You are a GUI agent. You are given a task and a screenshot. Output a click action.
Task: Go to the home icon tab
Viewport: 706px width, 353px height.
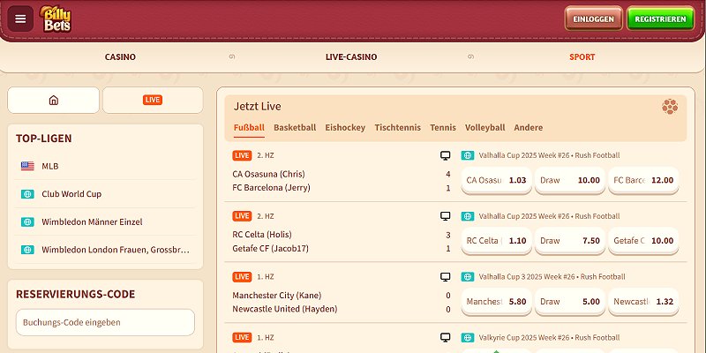[x=53, y=100]
